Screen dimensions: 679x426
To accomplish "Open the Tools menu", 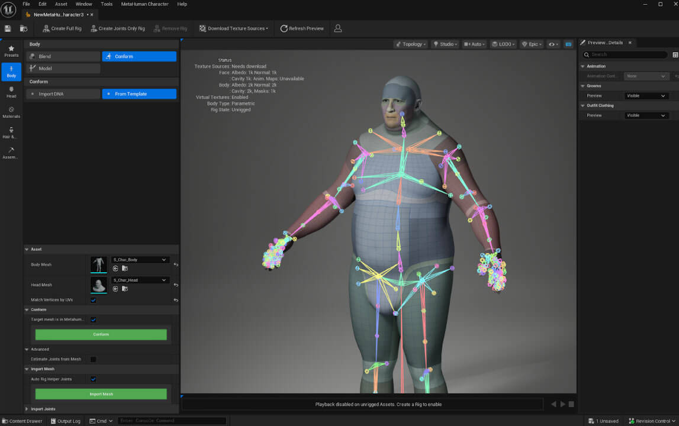I will point(107,4).
